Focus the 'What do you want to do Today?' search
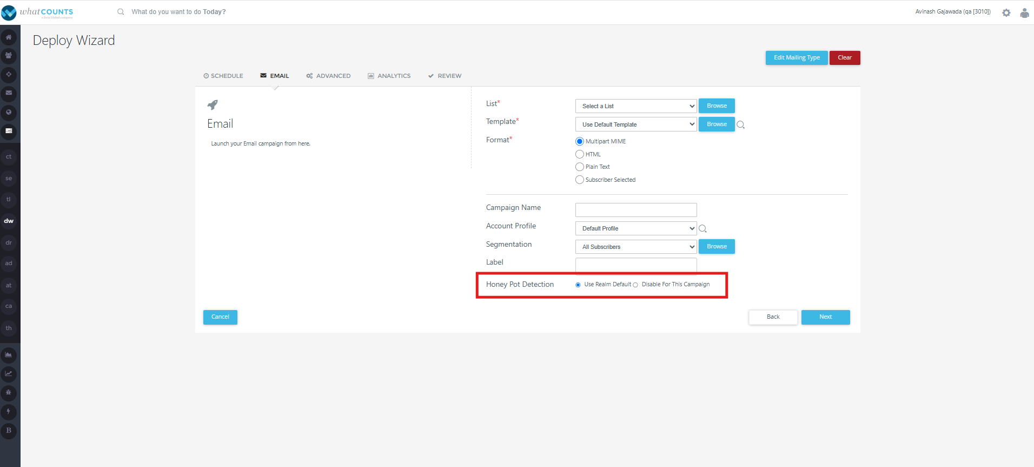 click(178, 12)
